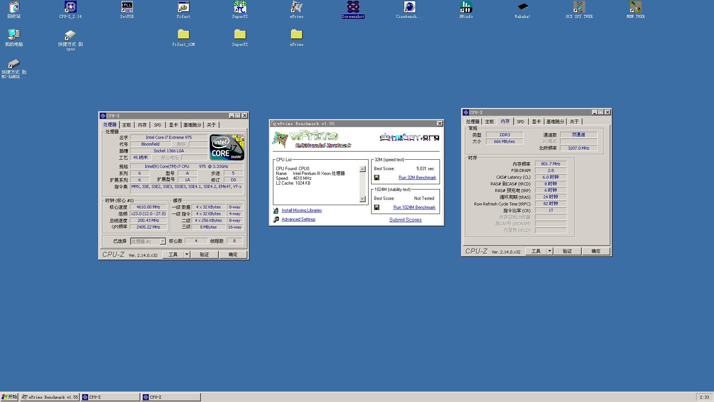Switch to 内存 tab in left CPU-Z
714x402 pixels.
142,125
